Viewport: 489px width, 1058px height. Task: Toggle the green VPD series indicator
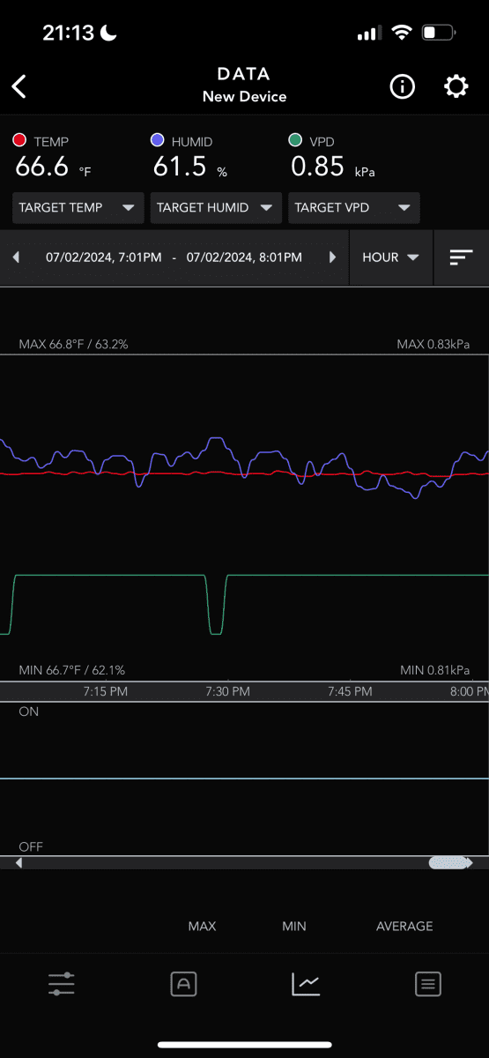coord(296,140)
